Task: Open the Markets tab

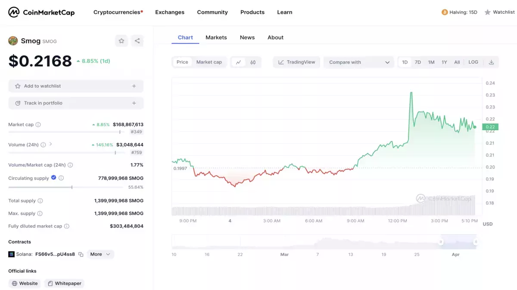Action: 216,37
